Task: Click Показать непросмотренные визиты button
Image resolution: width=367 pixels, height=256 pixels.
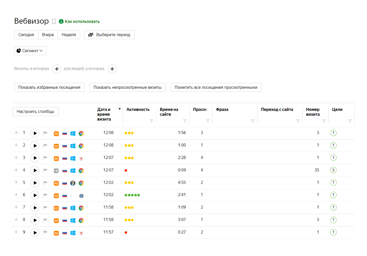Action: (x=127, y=87)
